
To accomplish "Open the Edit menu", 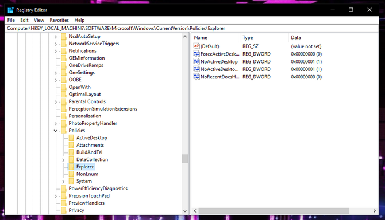I will pos(24,20).
